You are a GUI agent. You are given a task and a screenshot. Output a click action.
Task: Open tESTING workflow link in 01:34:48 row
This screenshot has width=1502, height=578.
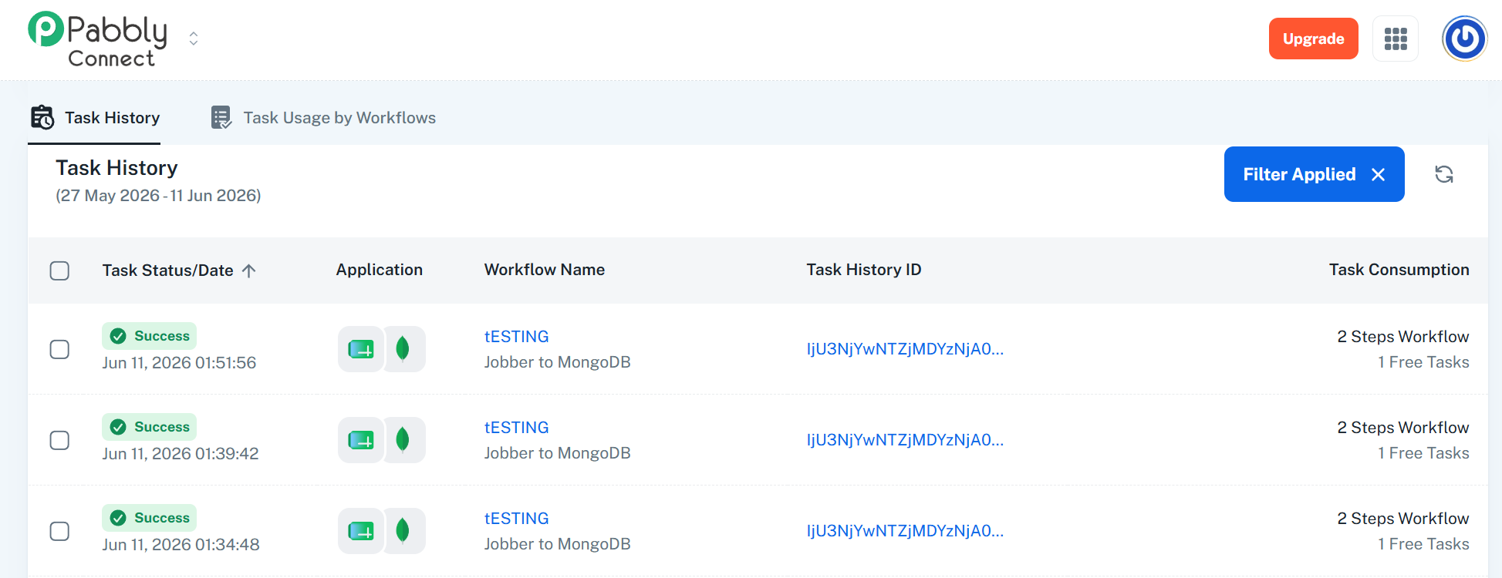[516, 519]
